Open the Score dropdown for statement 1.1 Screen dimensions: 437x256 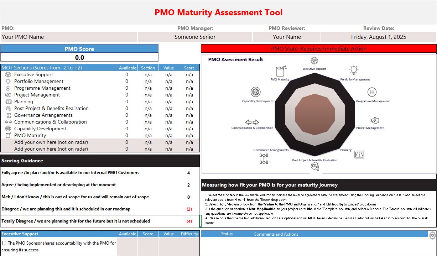tap(148, 246)
